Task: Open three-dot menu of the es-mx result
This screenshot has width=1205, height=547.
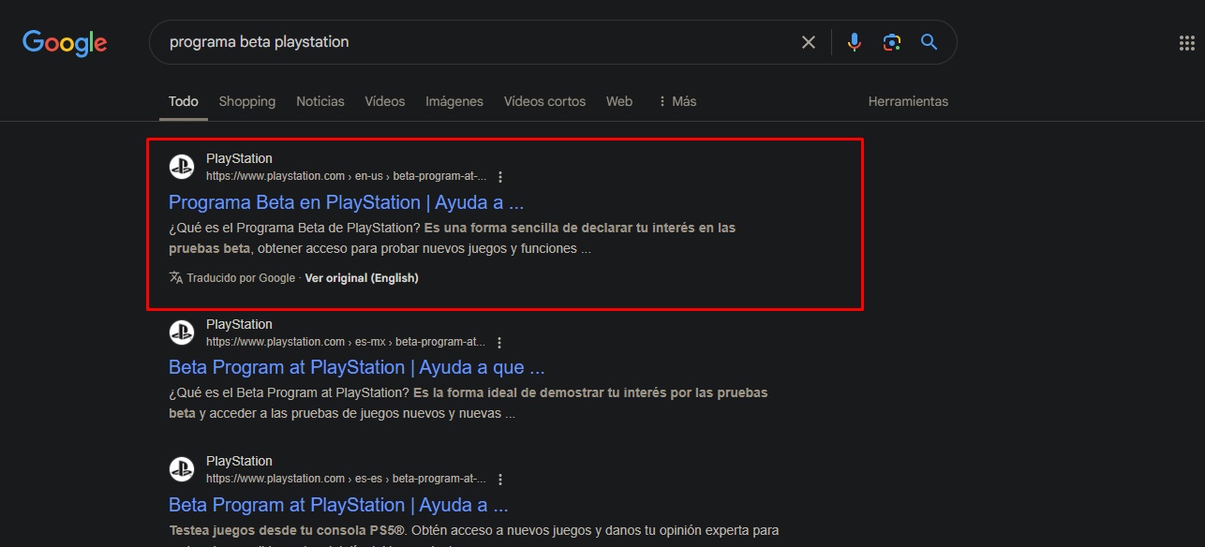Action: 499,343
